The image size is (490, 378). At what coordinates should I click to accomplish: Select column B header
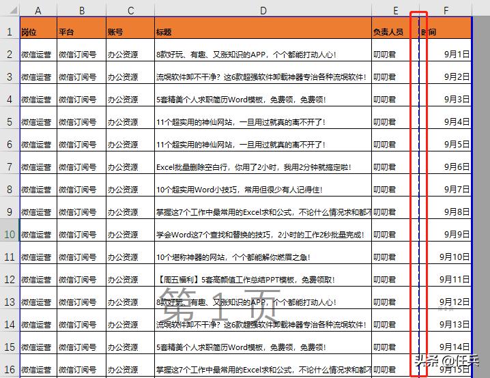coord(82,11)
